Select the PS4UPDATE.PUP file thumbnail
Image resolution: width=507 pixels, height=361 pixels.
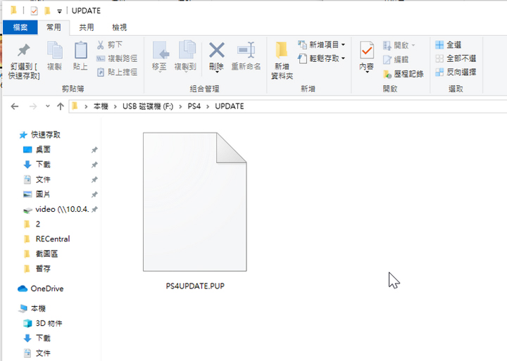coord(194,202)
